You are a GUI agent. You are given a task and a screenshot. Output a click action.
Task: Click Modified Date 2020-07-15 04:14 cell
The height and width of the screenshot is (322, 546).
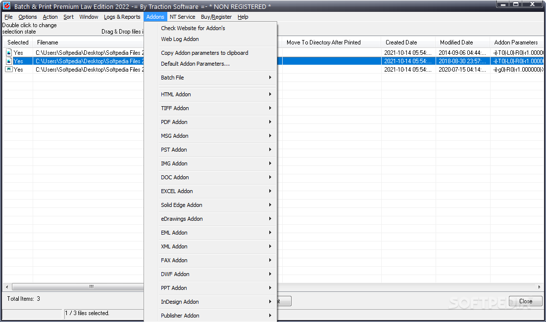tap(462, 70)
